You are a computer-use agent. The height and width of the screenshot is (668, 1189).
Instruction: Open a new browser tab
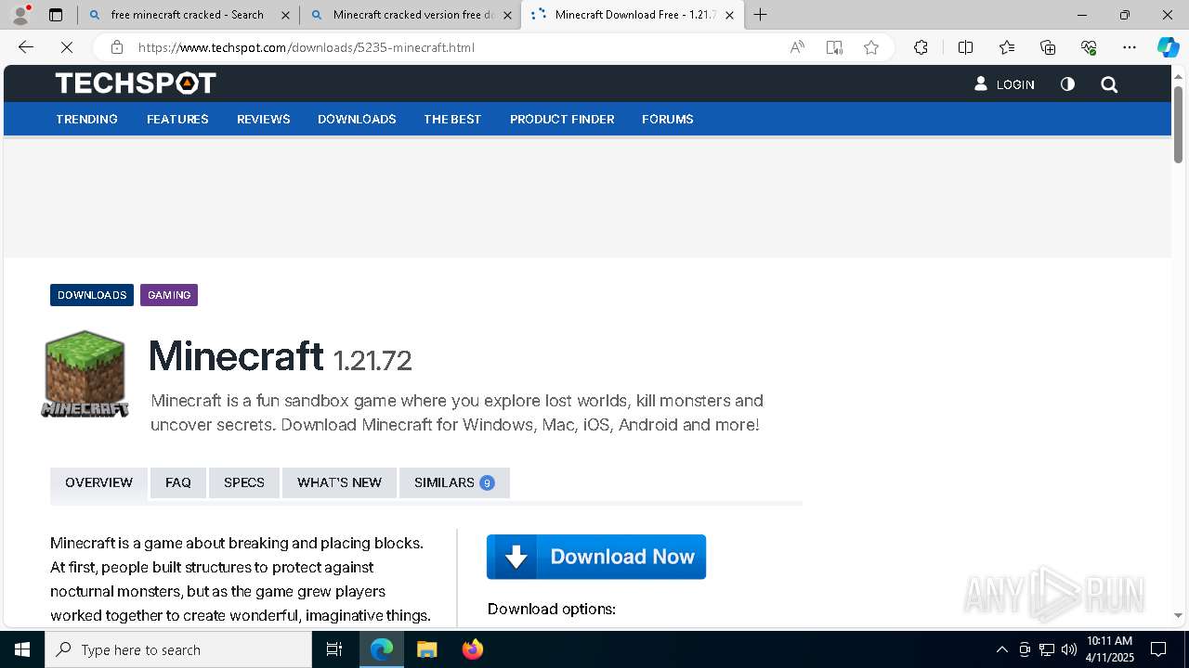[760, 15]
